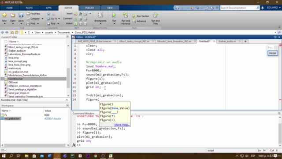Open the Compare dropdown arrow
This screenshot has height=159, width=282.
pos(42,19)
